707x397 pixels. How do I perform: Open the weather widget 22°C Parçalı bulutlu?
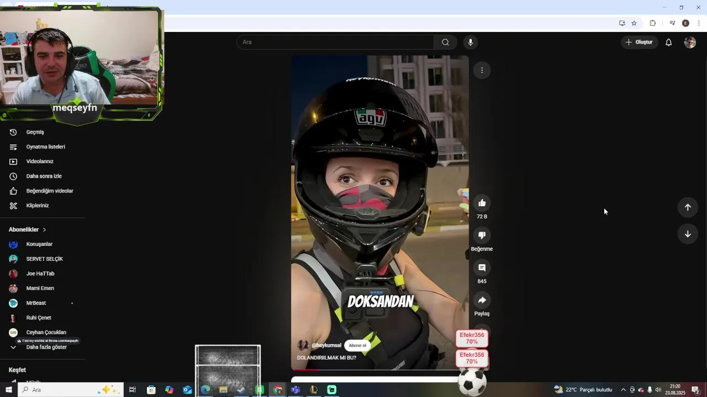click(583, 390)
